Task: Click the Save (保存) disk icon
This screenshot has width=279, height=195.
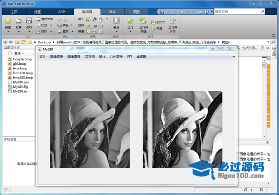Action: [x=29, y=21]
